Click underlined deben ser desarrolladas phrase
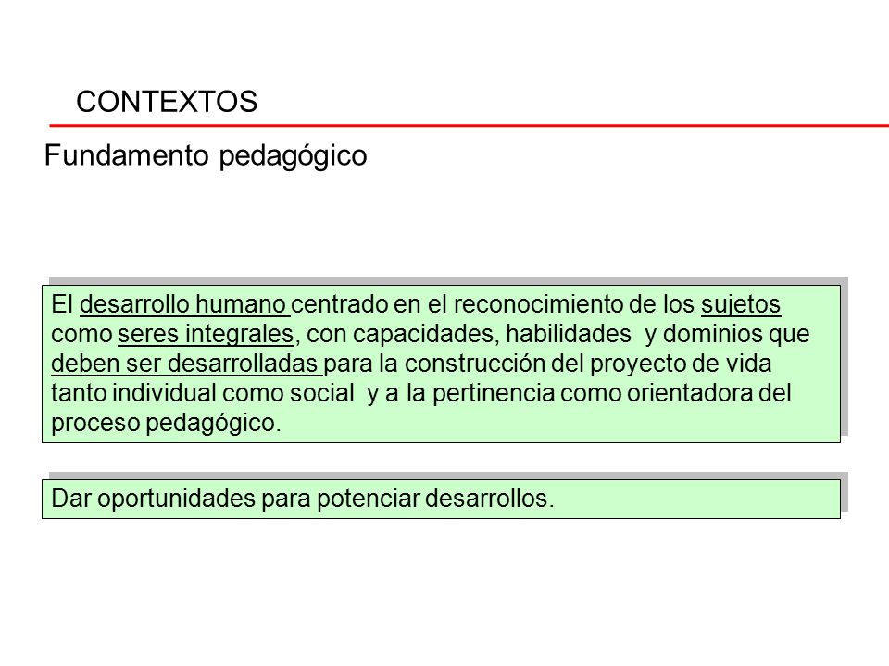This screenshot has height=666, width=889. pyautogui.click(x=186, y=364)
